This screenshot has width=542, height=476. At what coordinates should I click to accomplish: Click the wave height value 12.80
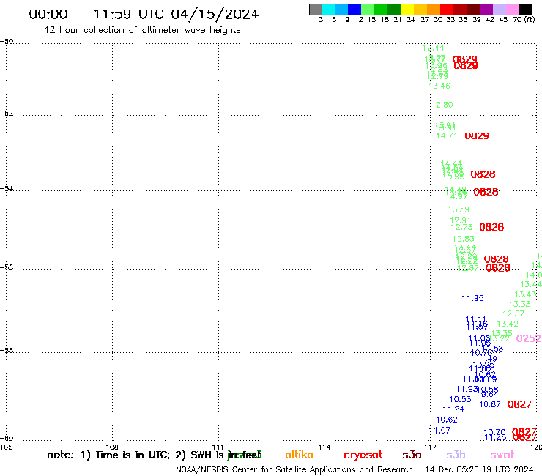442,105
